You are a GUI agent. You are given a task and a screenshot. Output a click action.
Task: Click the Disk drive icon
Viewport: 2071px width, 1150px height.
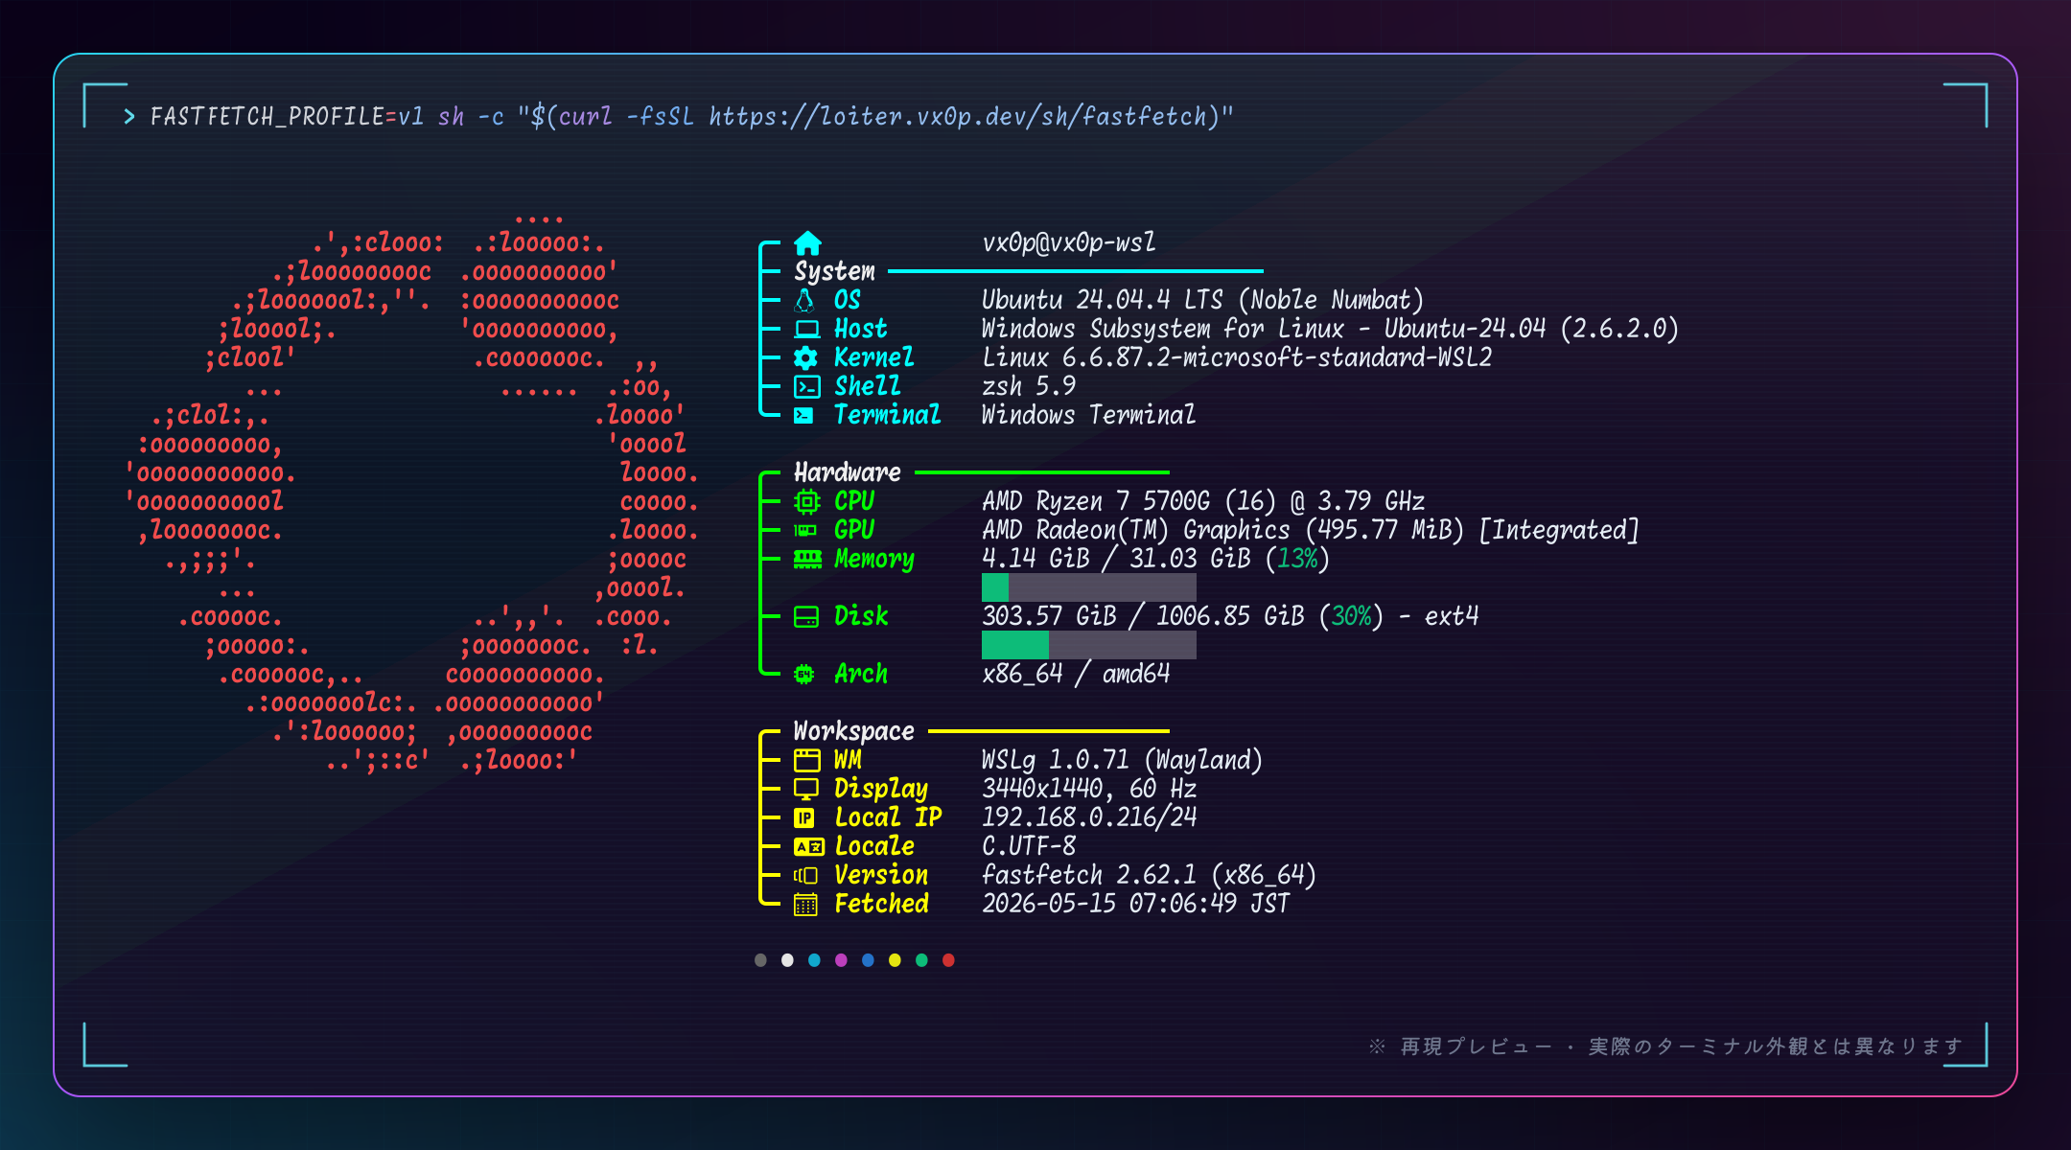coord(806,616)
